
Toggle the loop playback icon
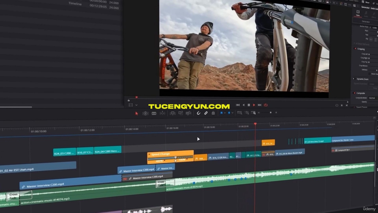point(266,105)
